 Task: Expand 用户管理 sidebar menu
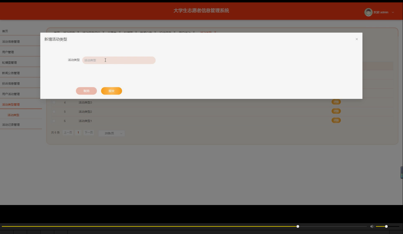[8, 52]
